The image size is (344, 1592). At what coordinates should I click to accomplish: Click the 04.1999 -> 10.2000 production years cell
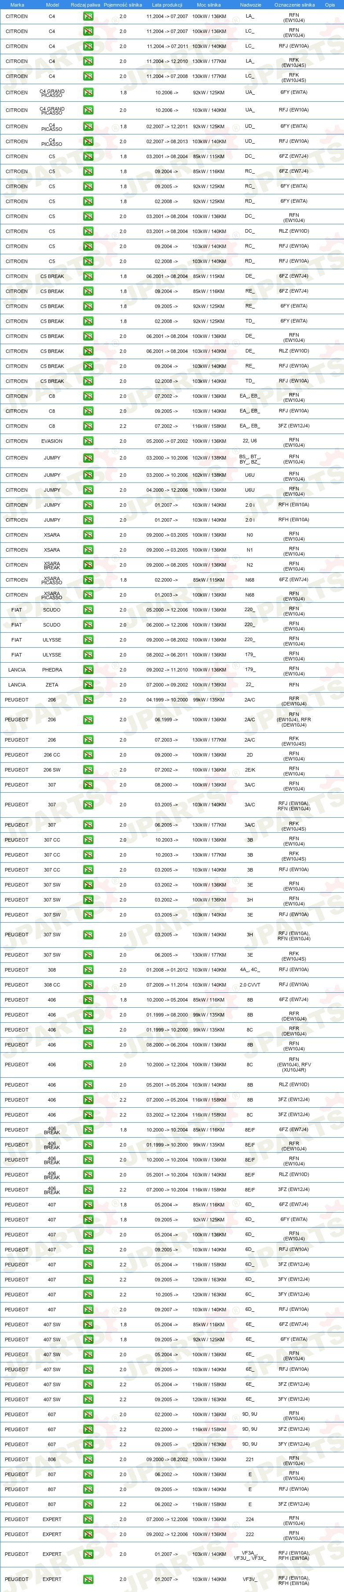pyautogui.click(x=167, y=700)
